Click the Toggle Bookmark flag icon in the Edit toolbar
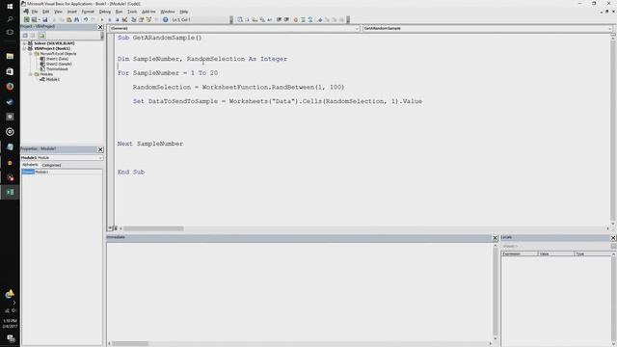 [x=319, y=19]
